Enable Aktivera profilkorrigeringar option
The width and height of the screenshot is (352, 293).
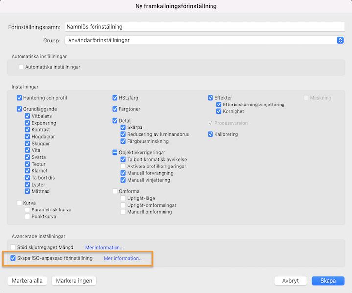[123, 167]
